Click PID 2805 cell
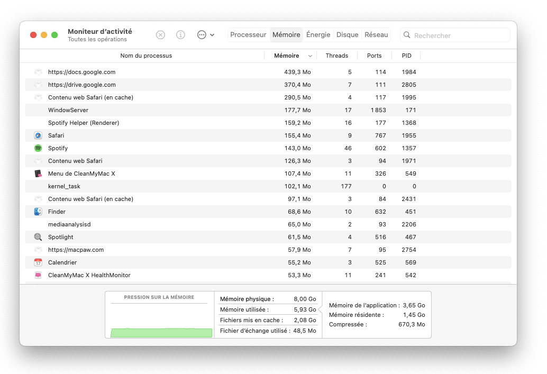Viewport: 547px width, 374px height. point(409,85)
